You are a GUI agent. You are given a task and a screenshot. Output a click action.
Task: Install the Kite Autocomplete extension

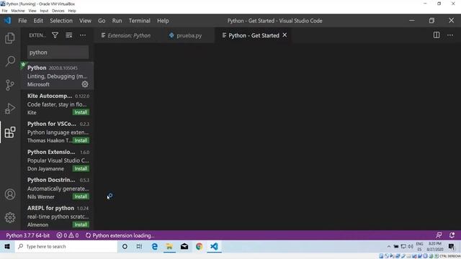click(81, 112)
